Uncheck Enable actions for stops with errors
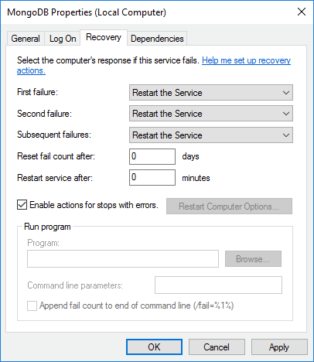The width and height of the screenshot is (314, 362). (22, 205)
